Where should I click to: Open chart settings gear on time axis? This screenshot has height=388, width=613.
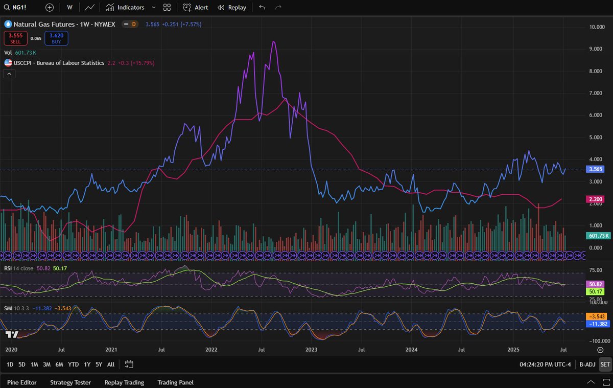click(x=600, y=350)
